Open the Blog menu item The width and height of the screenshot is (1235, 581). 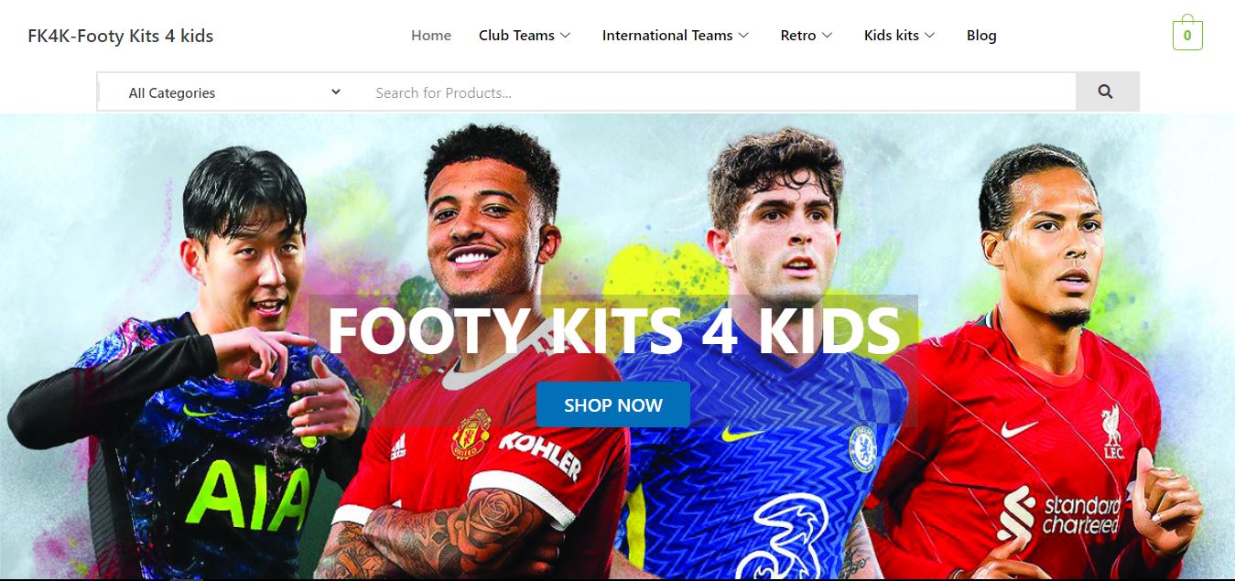click(981, 36)
